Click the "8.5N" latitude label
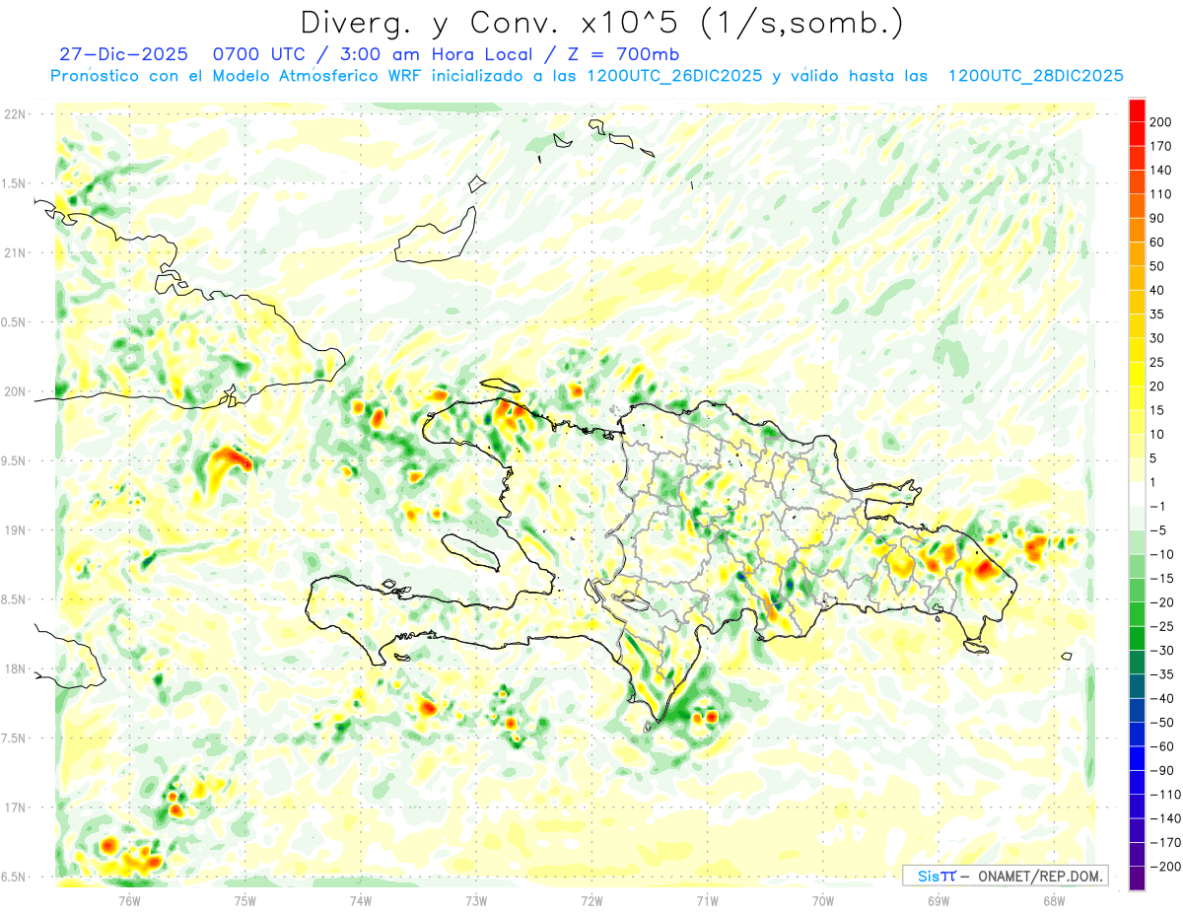Image resolution: width=1183 pixels, height=914 pixels. [x=15, y=599]
